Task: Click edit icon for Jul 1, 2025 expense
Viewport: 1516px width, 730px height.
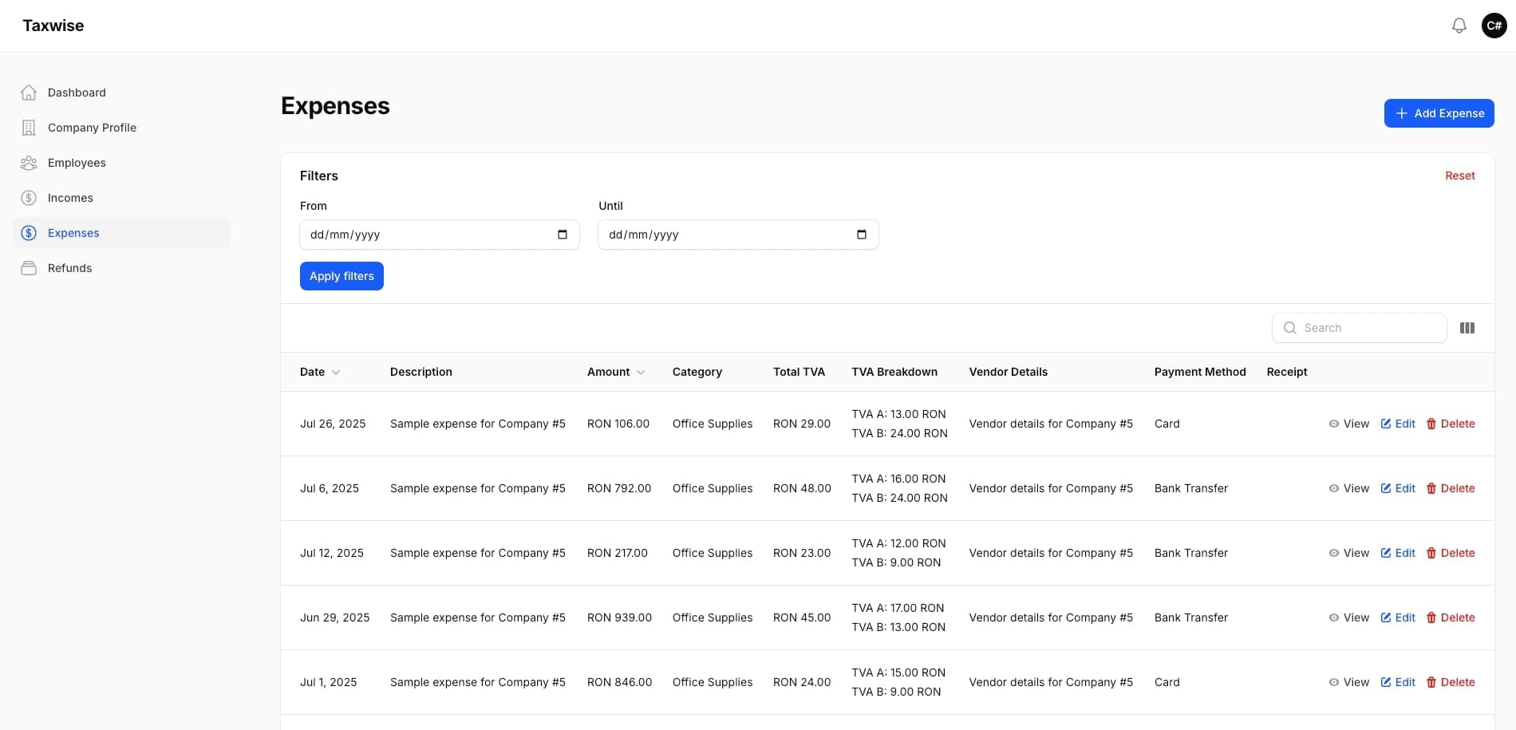Action: (x=1386, y=682)
